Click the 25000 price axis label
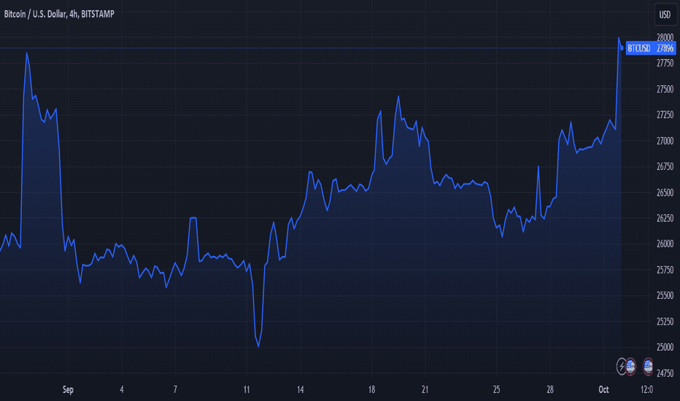This screenshot has height=401, width=680. coord(665,347)
